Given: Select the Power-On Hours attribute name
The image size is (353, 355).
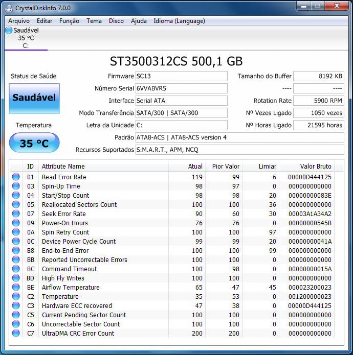Looking at the screenshot, I should pyautogui.click(x=64, y=223).
